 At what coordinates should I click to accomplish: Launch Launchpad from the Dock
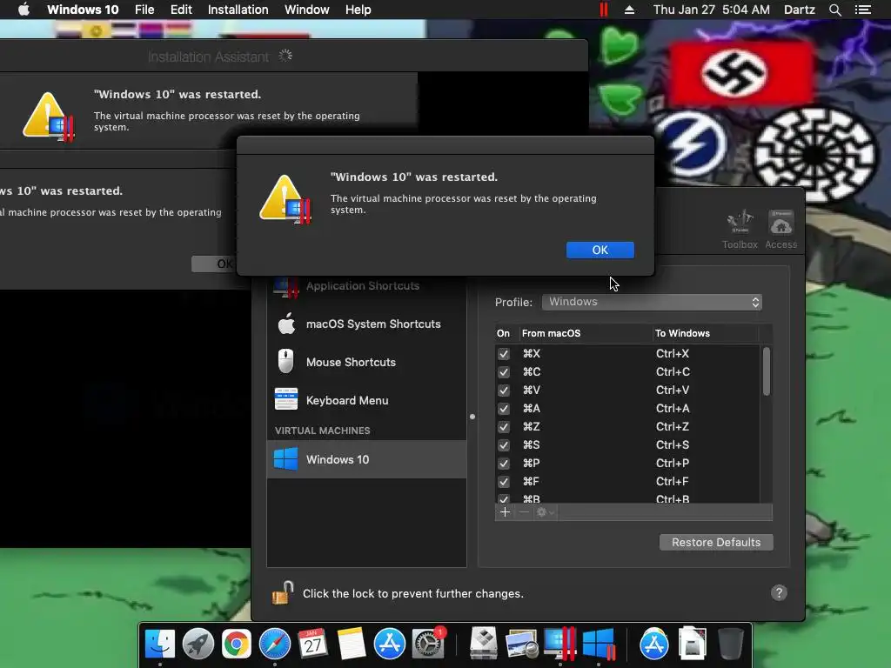tap(198, 644)
